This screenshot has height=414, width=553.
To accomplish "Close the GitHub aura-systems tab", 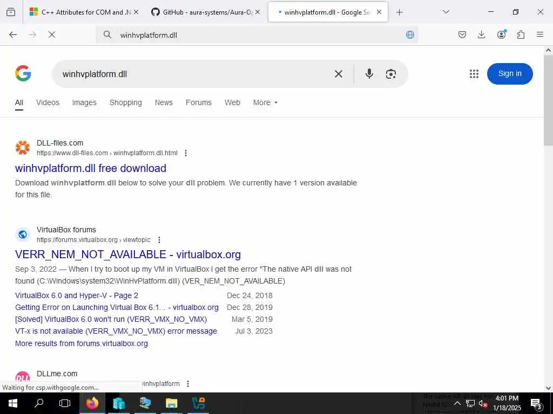I will click(x=258, y=12).
